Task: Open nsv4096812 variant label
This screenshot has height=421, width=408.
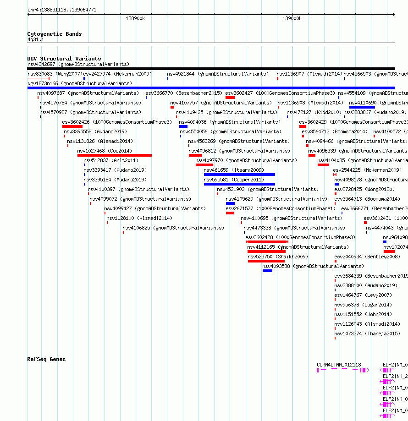Action: [x=239, y=151]
